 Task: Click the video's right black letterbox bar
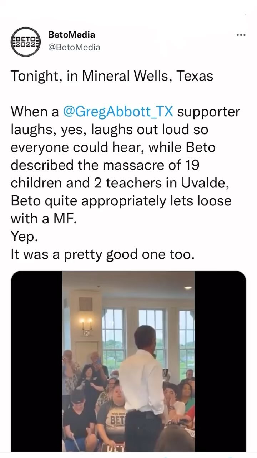(x=220, y=361)
